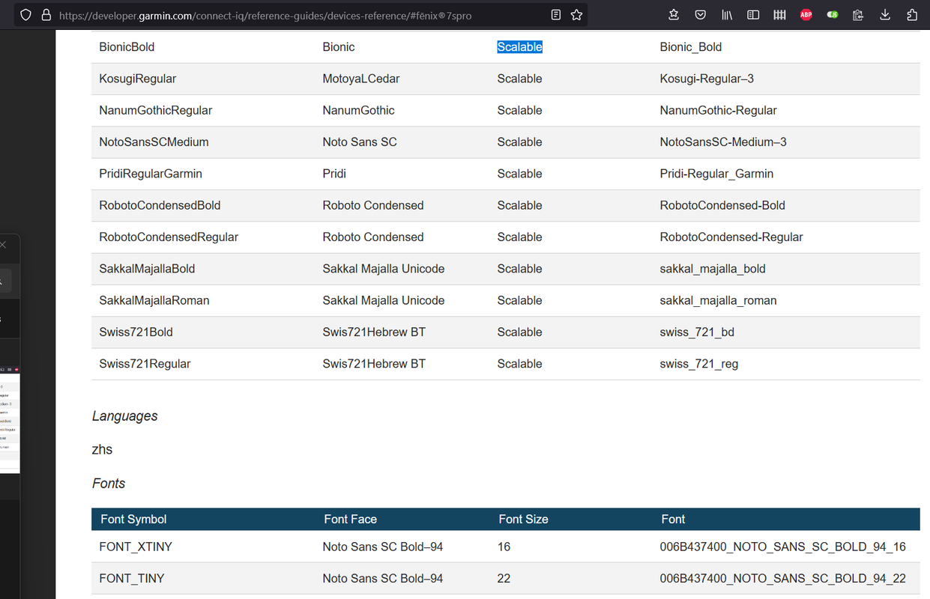This screenshot has width=930, height=599.
Task: Select RobotoCondensedBold font symbol
Action: point(160,205)
